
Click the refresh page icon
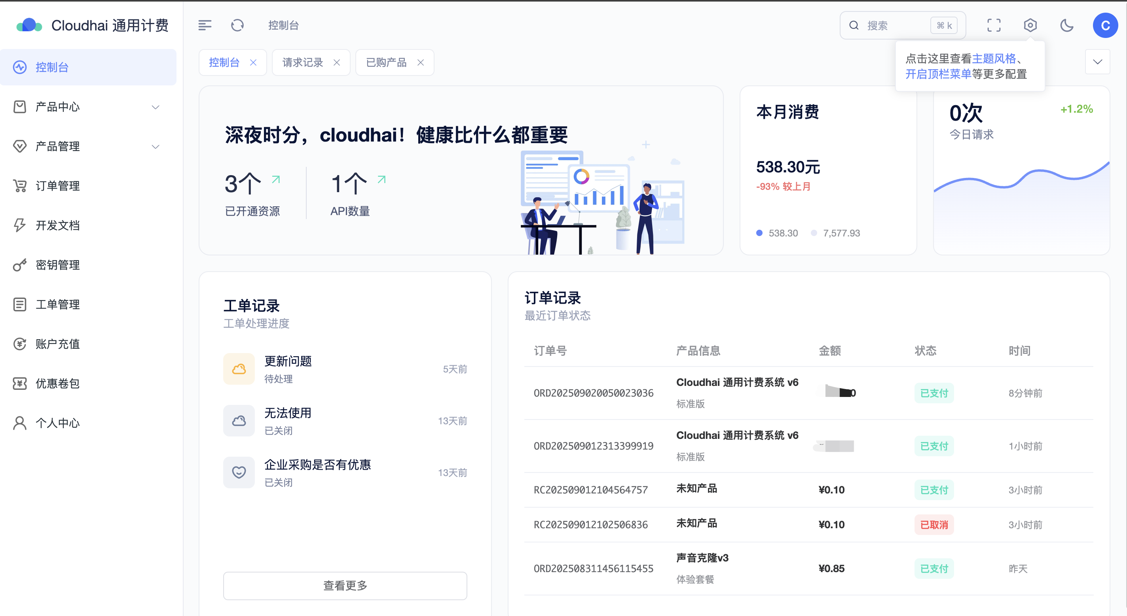pyautogui.click(x=237, y=25)
